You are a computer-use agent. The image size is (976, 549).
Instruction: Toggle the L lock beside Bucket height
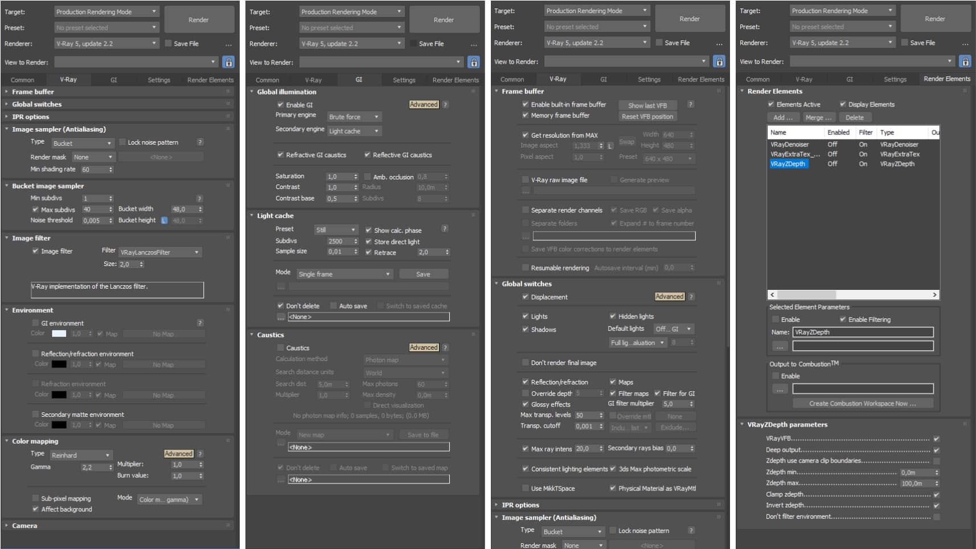164,220
